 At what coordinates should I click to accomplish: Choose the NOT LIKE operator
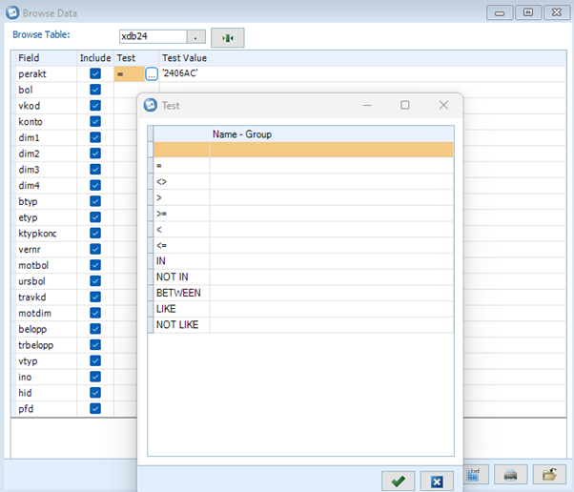pyautogui.click(x=303, y=325)
